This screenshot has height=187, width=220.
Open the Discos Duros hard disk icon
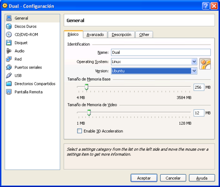point(9,26)
